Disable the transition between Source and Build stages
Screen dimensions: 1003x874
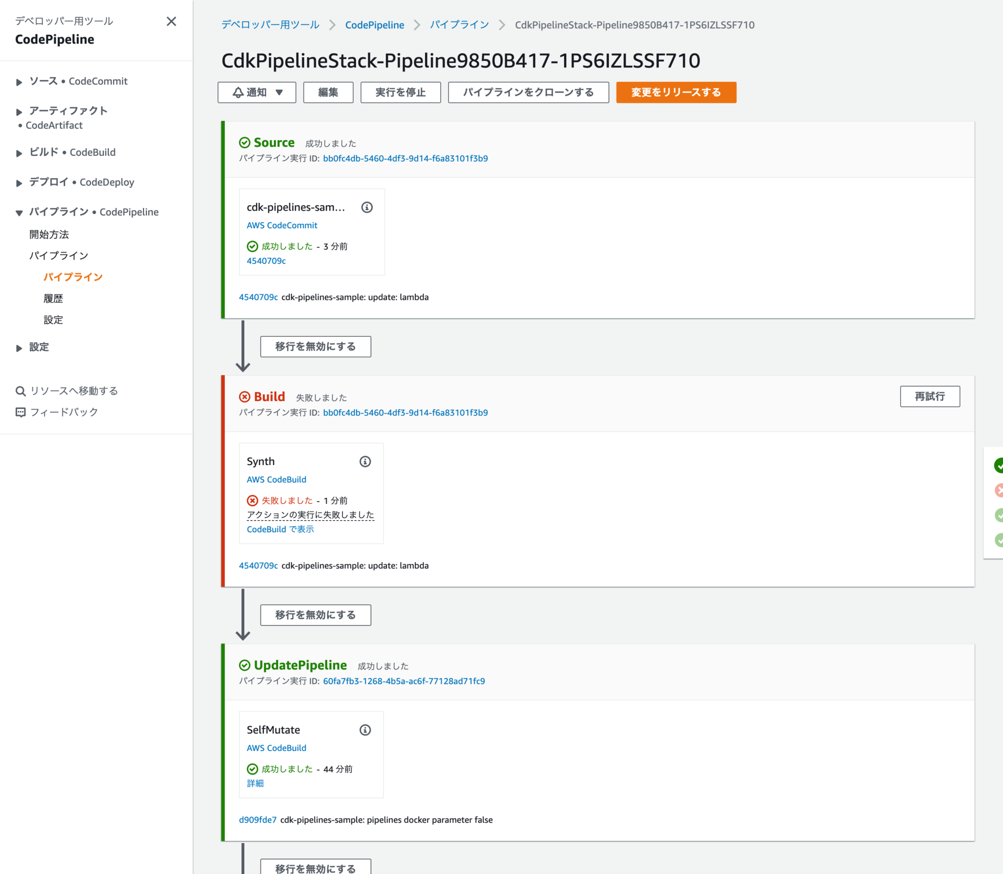(x=315, y=346)
